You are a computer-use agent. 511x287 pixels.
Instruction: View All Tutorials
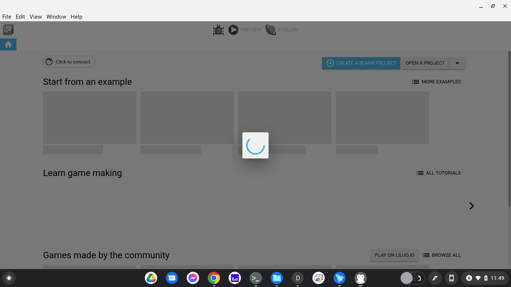[439, 173]
